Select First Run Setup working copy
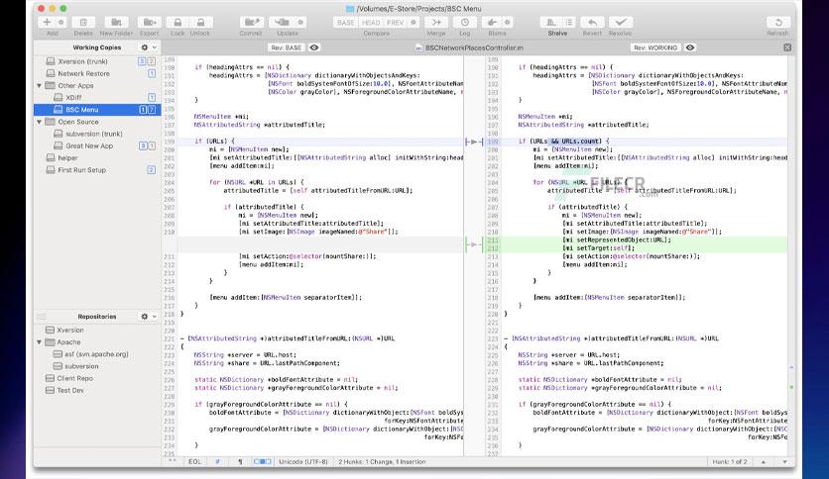 click(97, 170)
